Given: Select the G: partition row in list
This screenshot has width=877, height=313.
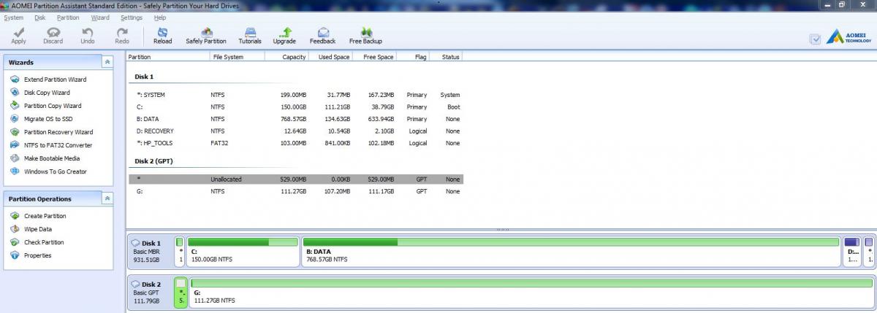Looking at the screenshot, I should (295, 191).
